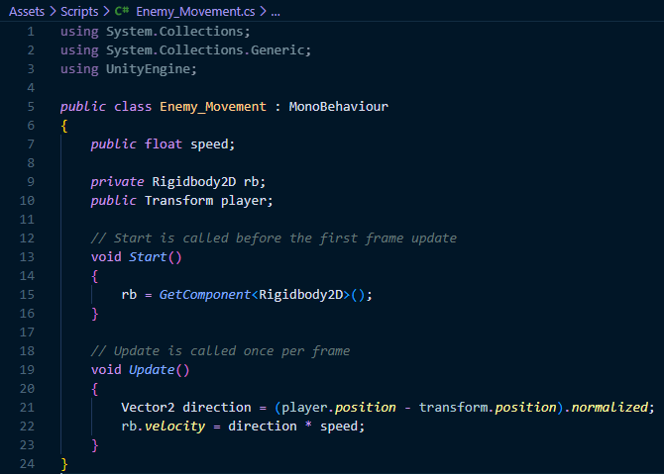Click the C# file icon in breadcrumb
Viewport: 664px width, 474px height.
pos(124,12)
